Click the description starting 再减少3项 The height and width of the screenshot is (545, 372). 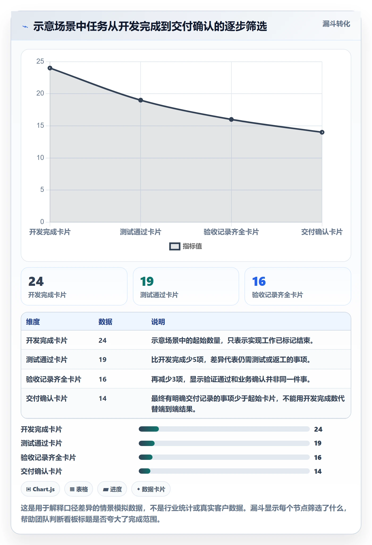click(x=231, y=379)
